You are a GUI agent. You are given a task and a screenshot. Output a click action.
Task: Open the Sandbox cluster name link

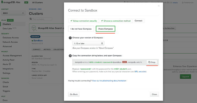coord(38,41)
